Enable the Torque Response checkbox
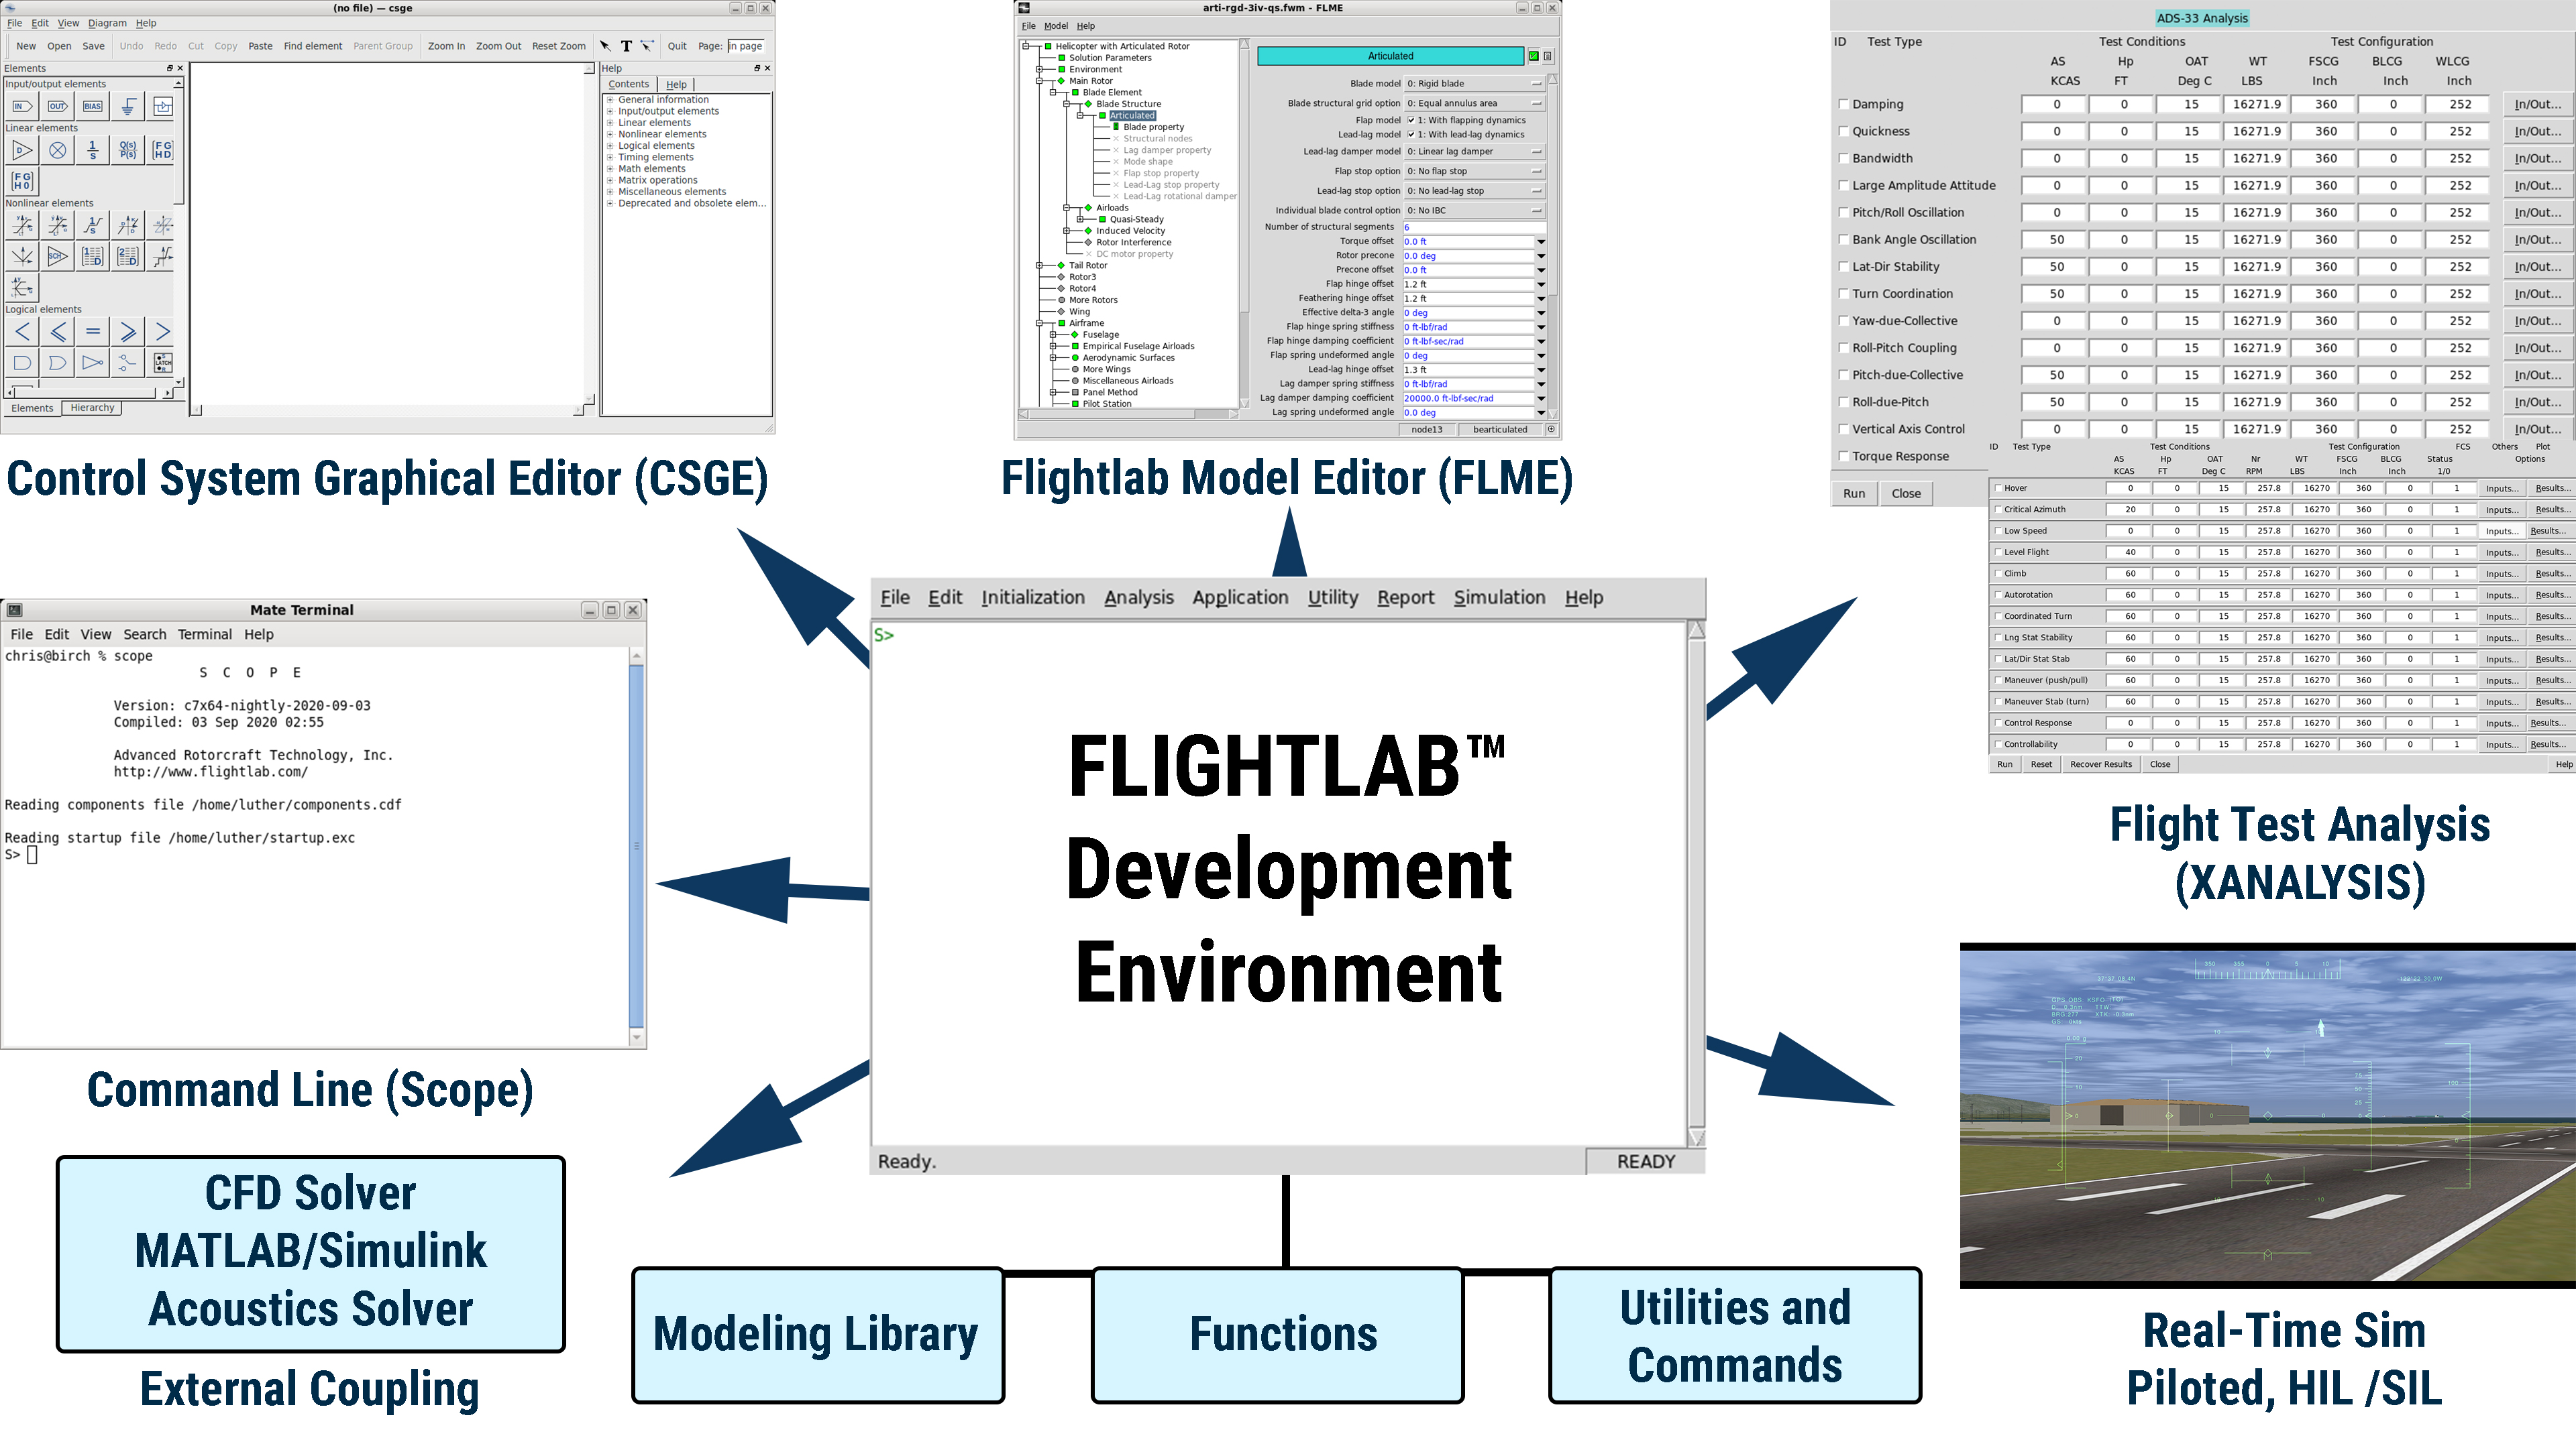2576x1448 pixels. click(x=1843, y=457)
